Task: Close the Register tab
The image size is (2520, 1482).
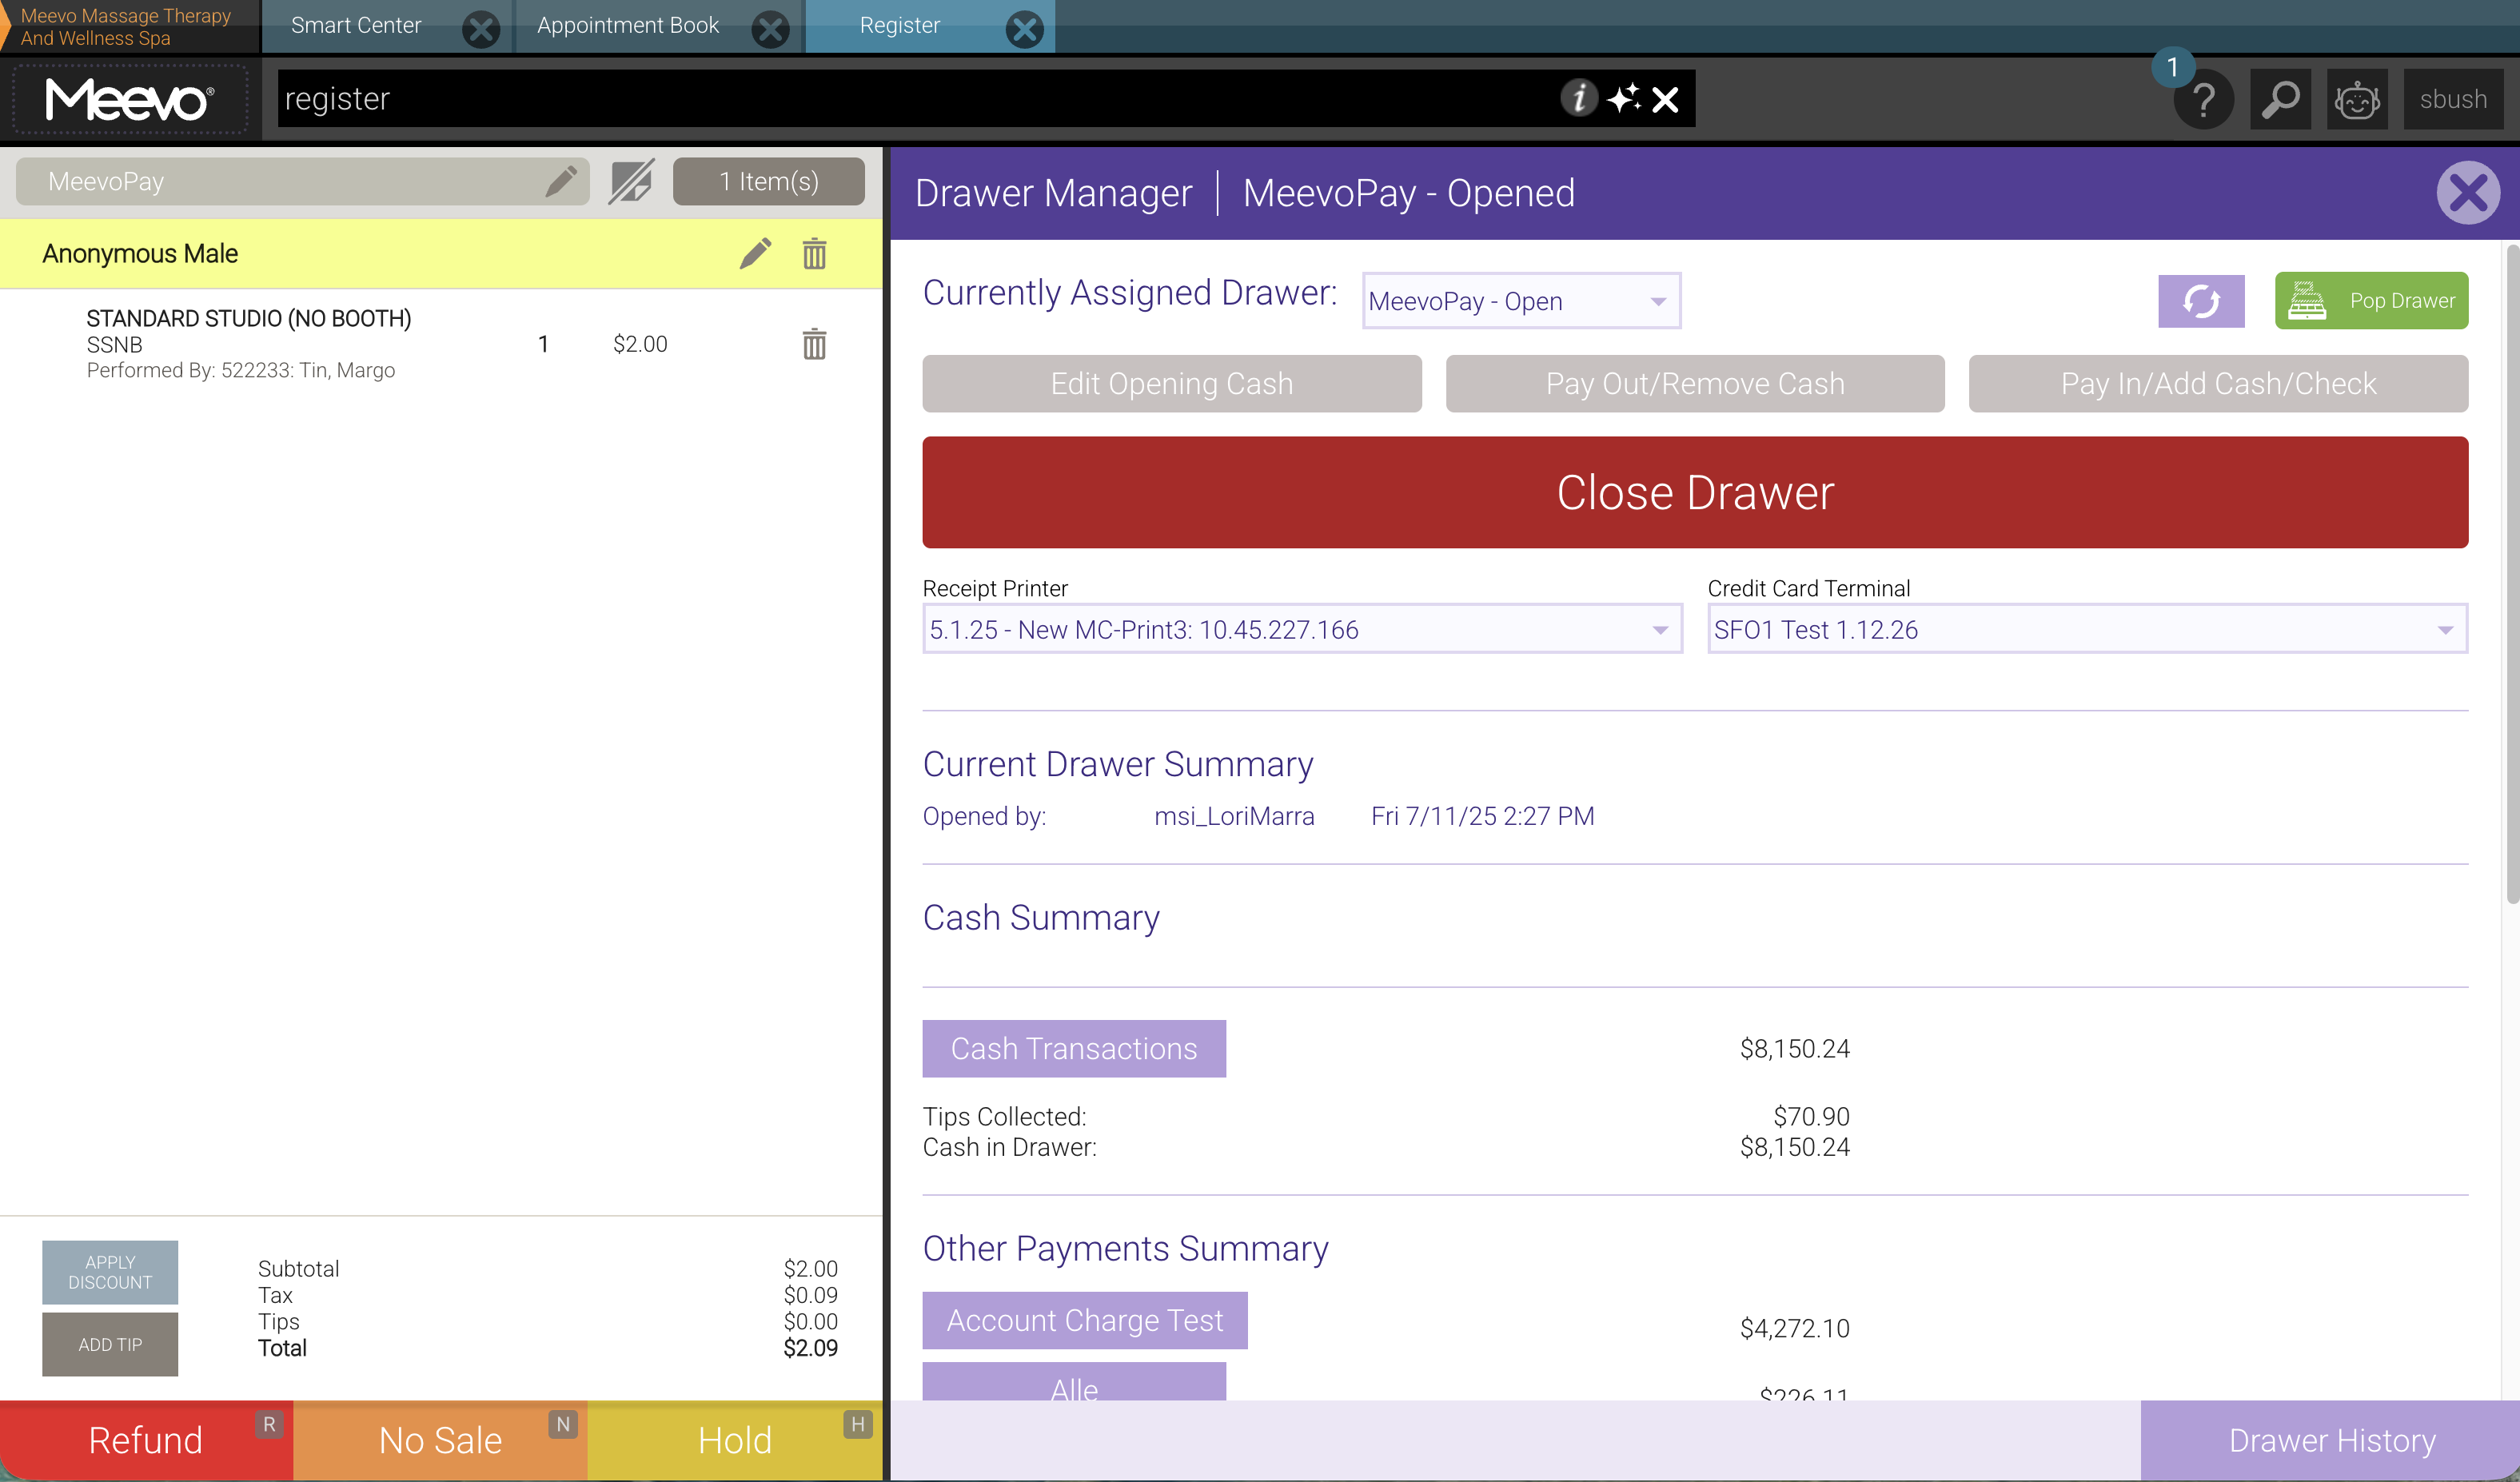Action: tap(1025, 28)
